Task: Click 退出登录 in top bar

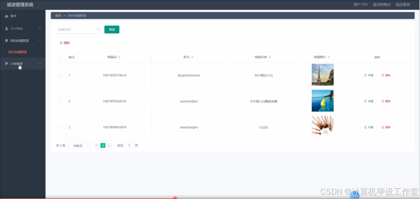Action: pos(403,4)
